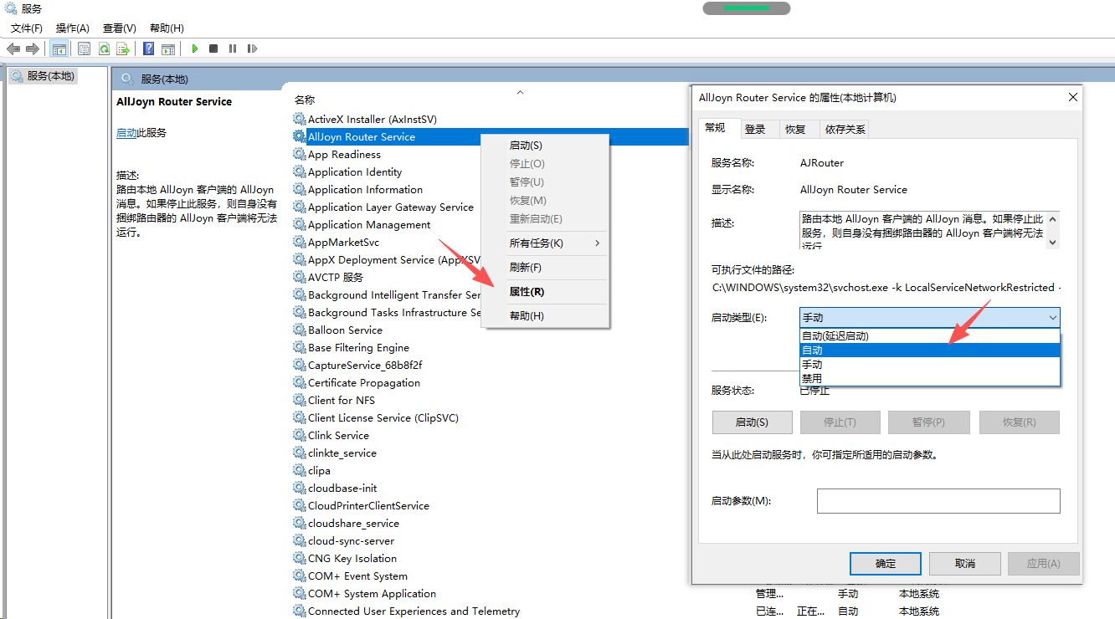Toggle the show/hide action pane icon
This screenshot has height=619, width=1115.
point(168,49)
